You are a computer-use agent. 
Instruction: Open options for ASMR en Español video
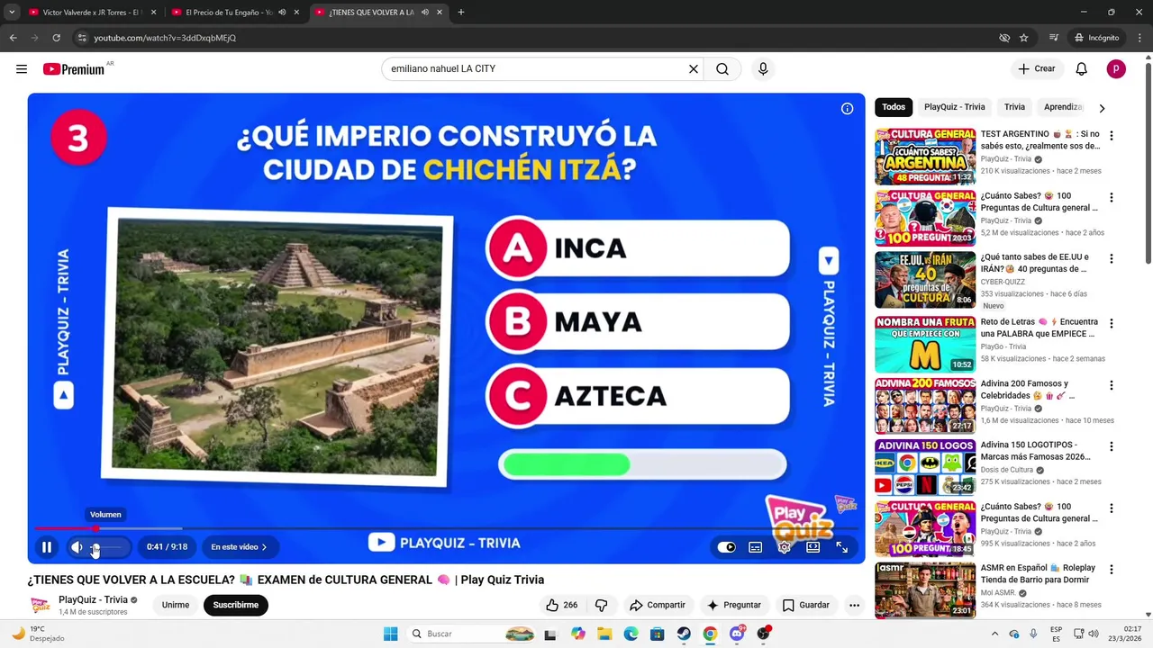tap(1112, 570)
